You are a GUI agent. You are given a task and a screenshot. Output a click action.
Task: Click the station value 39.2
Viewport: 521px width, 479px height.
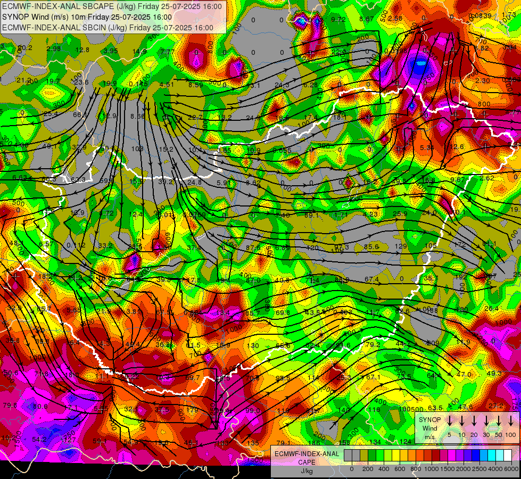pyautogui.click(x=166, y=182)
